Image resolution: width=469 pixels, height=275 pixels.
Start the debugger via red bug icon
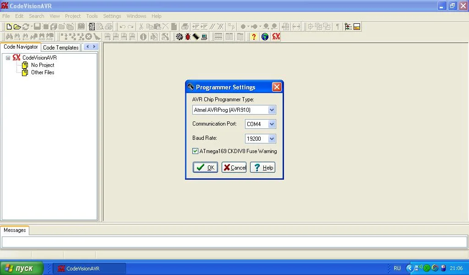[187, 37]
